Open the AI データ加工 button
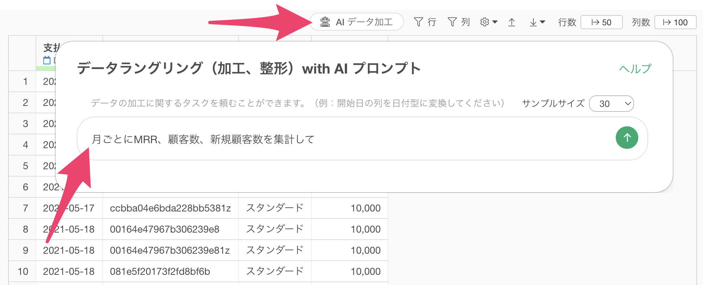703x285 pixels. coord(356,22)
